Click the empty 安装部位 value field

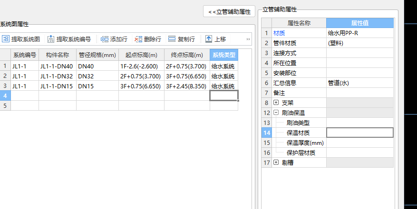(360, 73)
